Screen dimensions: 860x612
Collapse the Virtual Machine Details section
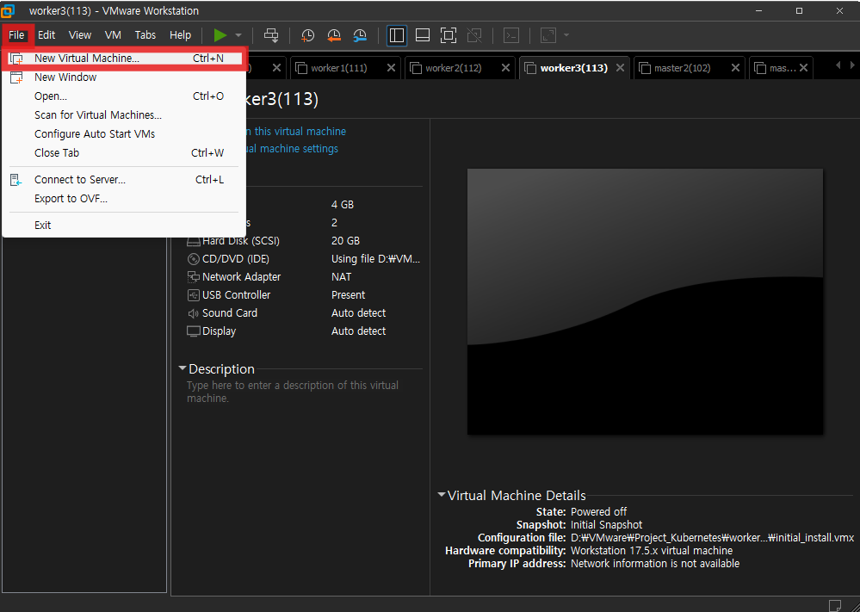click(442, 495)
